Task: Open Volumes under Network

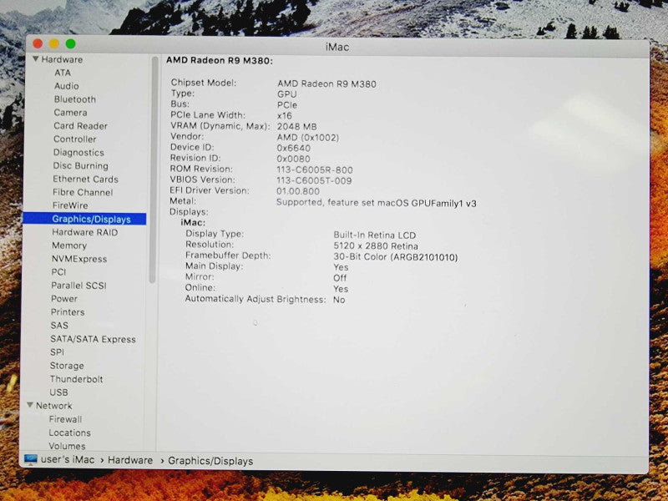Action: coord(68,446)
